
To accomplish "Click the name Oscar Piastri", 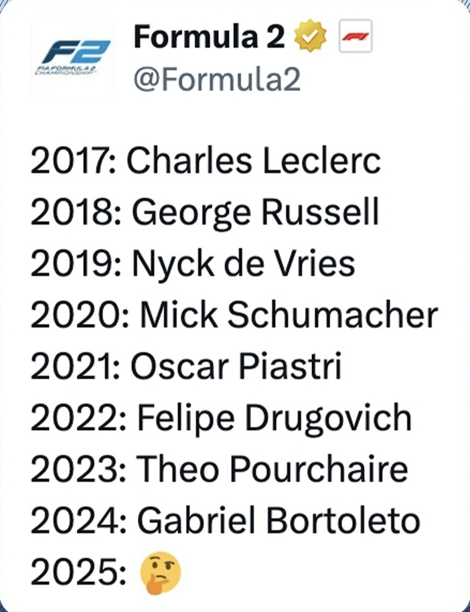I will coord(236,367).
